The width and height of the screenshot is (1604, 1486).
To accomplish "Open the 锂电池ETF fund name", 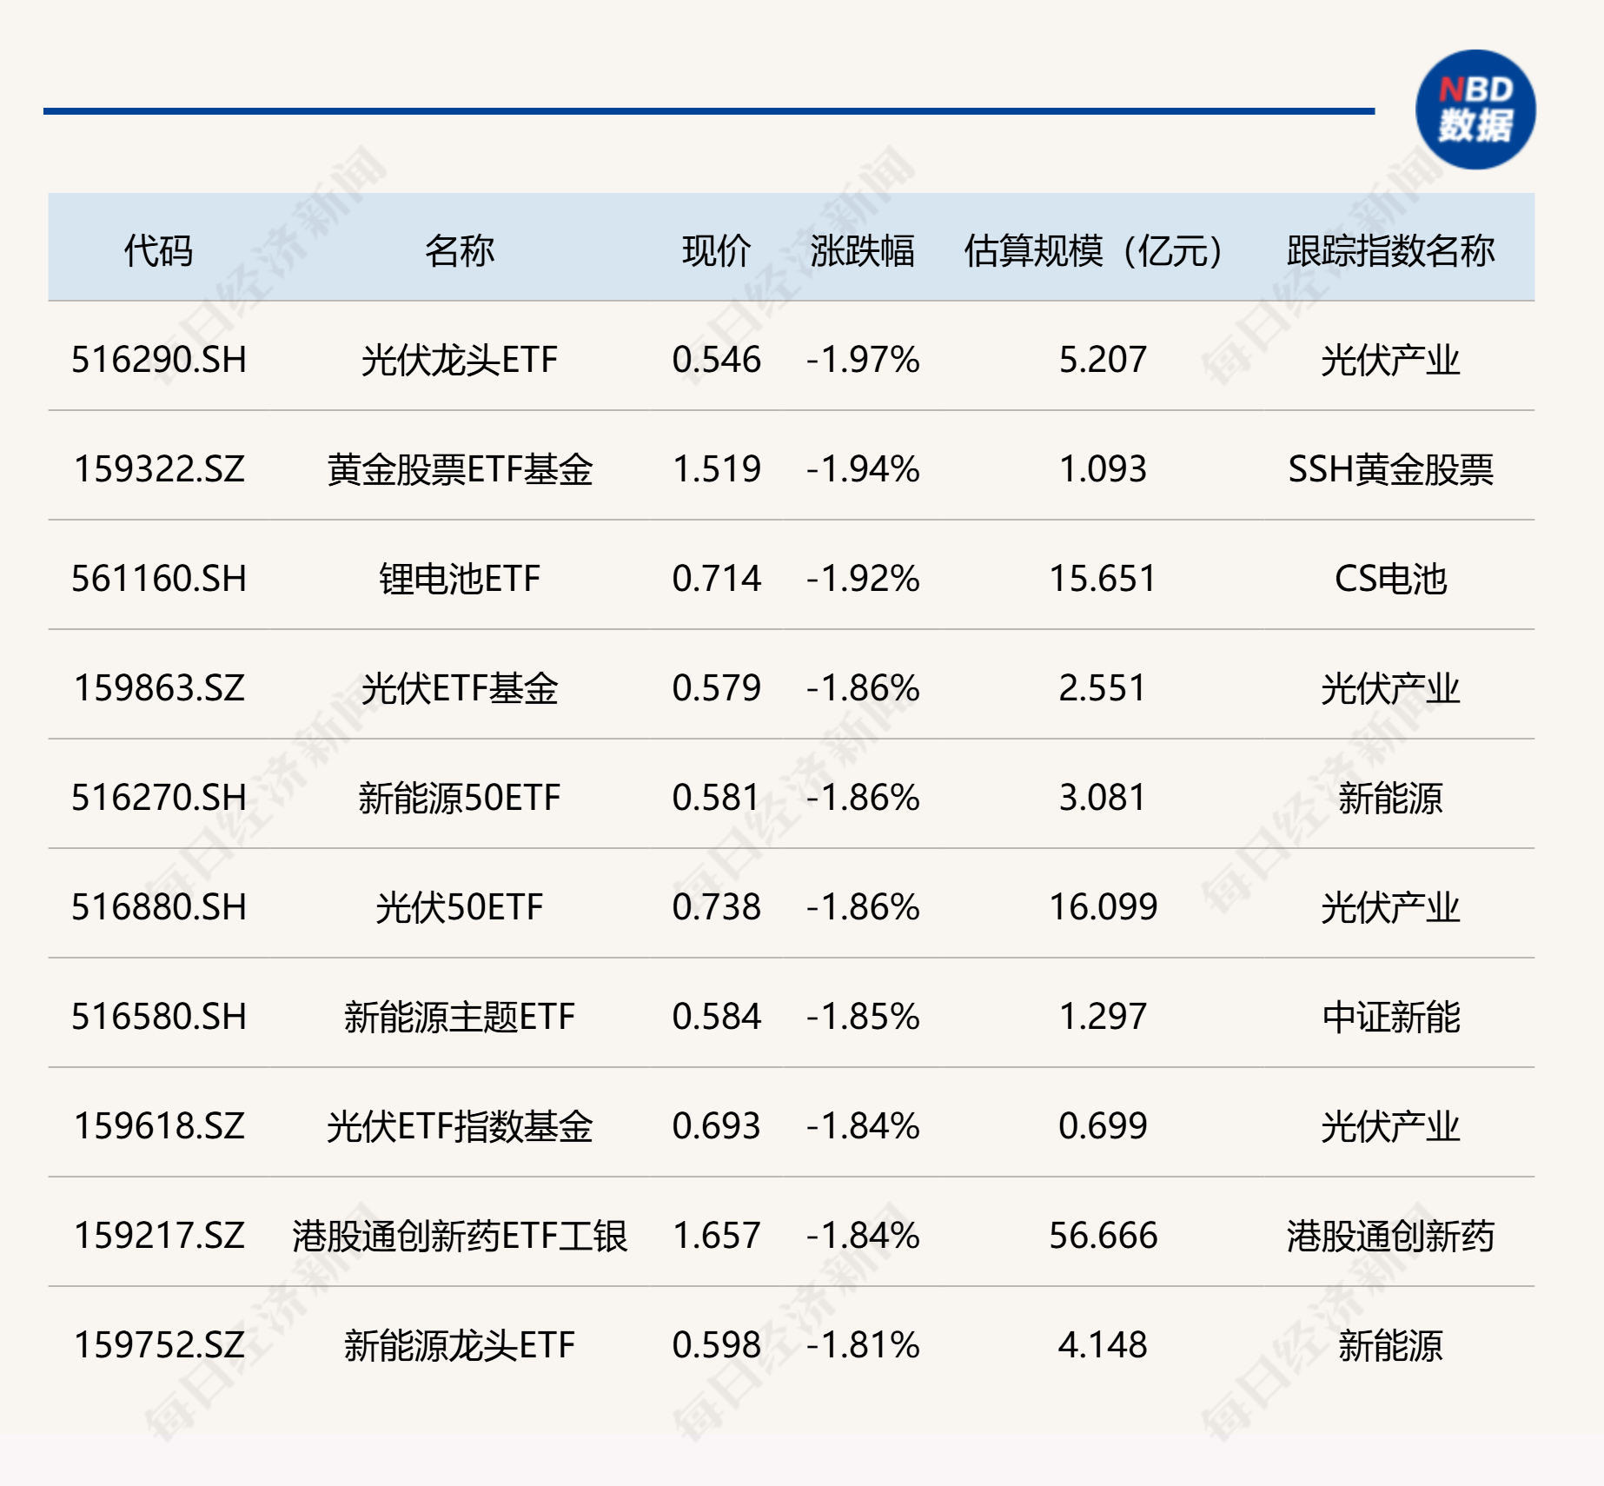I will (x=459, y=579).
